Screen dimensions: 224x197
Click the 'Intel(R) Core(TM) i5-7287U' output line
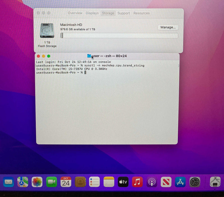tap(72, 69)
